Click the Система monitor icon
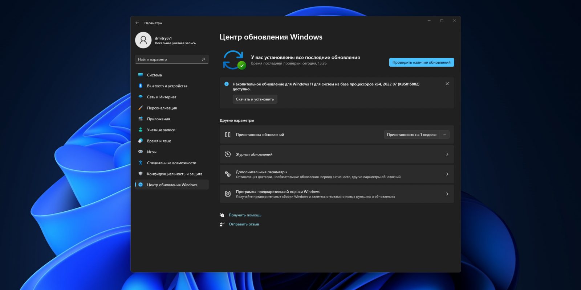The width and height of the screenshot is (581, 290). 141,75
